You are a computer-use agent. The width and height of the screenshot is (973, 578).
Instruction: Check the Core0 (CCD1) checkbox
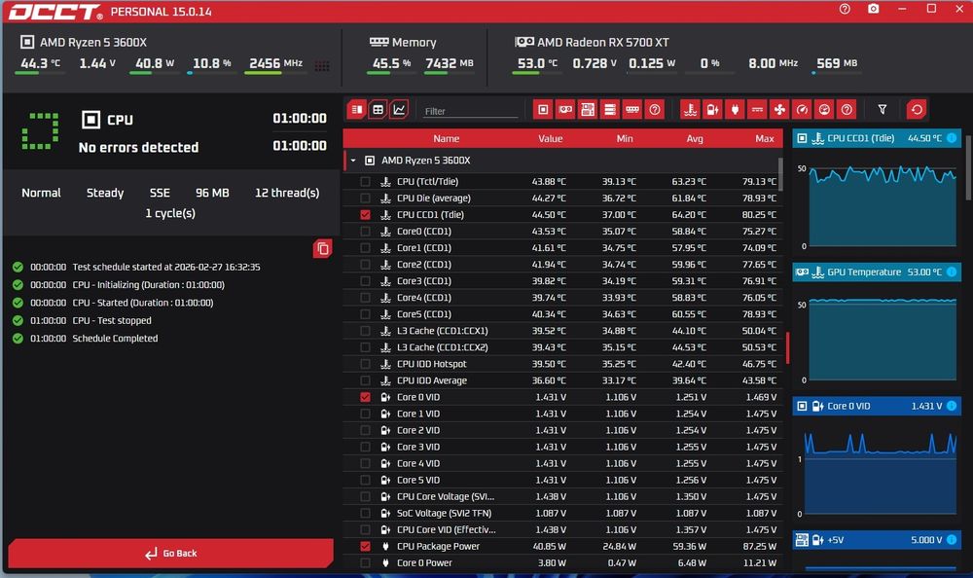[365, 232]
